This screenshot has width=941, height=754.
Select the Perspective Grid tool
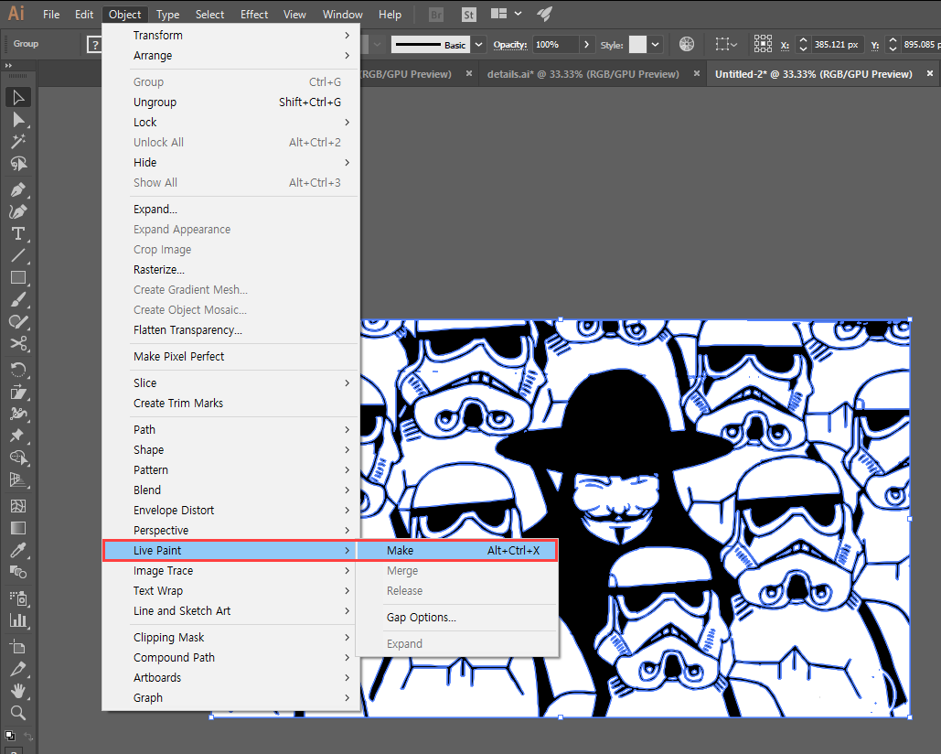click(x=18, y=479)
